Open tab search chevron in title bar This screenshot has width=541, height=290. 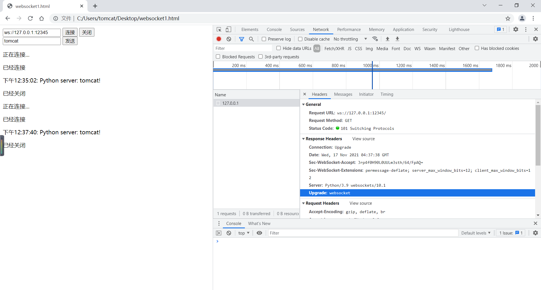[x=484, y=5]
